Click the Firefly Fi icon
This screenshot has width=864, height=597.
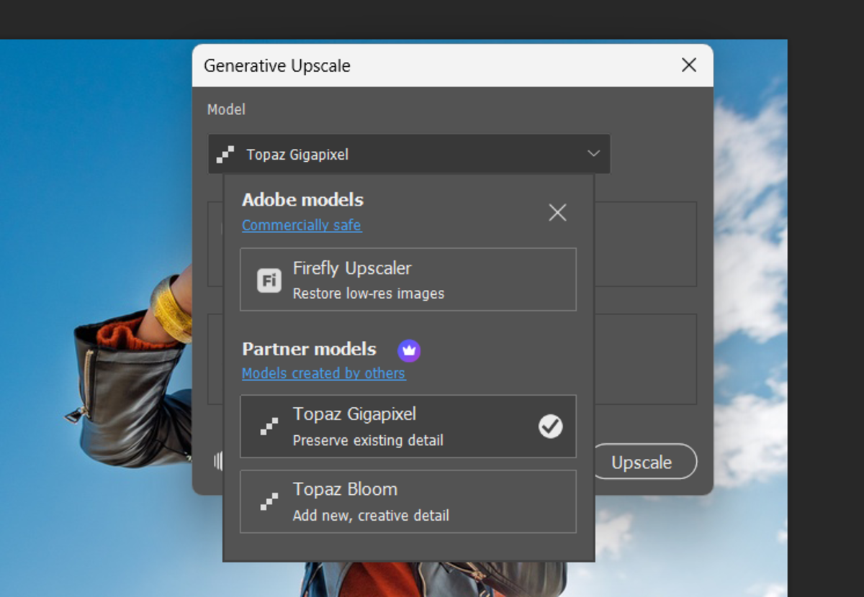point(269,280)
